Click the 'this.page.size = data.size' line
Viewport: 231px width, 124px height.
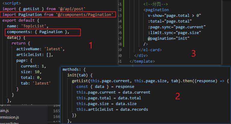pos(107,104)
